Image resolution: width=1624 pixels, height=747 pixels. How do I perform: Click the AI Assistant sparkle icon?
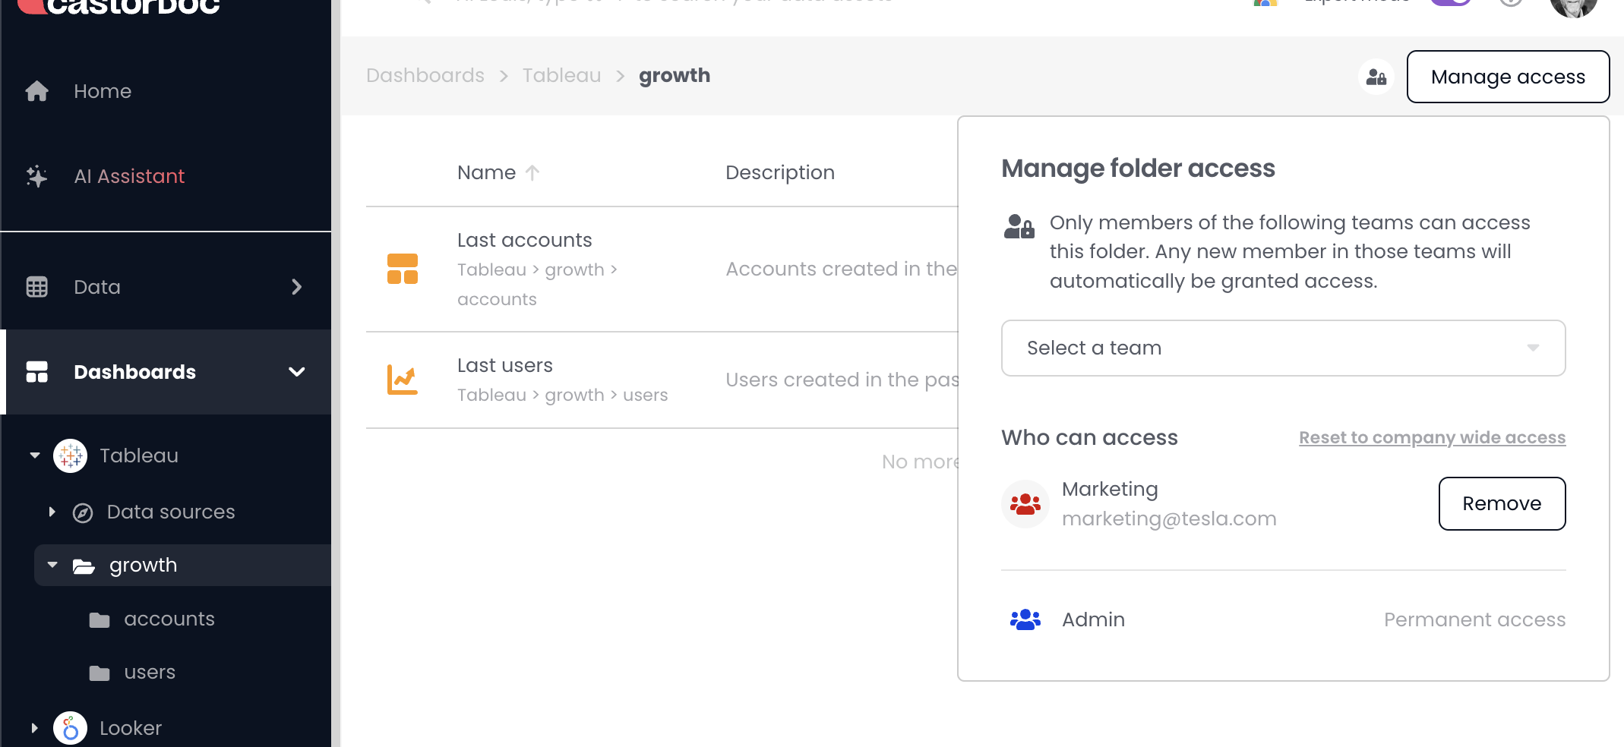pyautogui.click(x=36, y=176)
